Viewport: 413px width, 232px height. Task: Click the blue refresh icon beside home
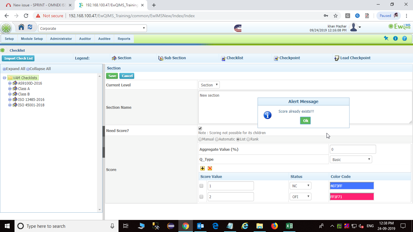pyautogui.click(x=30, y=27)
